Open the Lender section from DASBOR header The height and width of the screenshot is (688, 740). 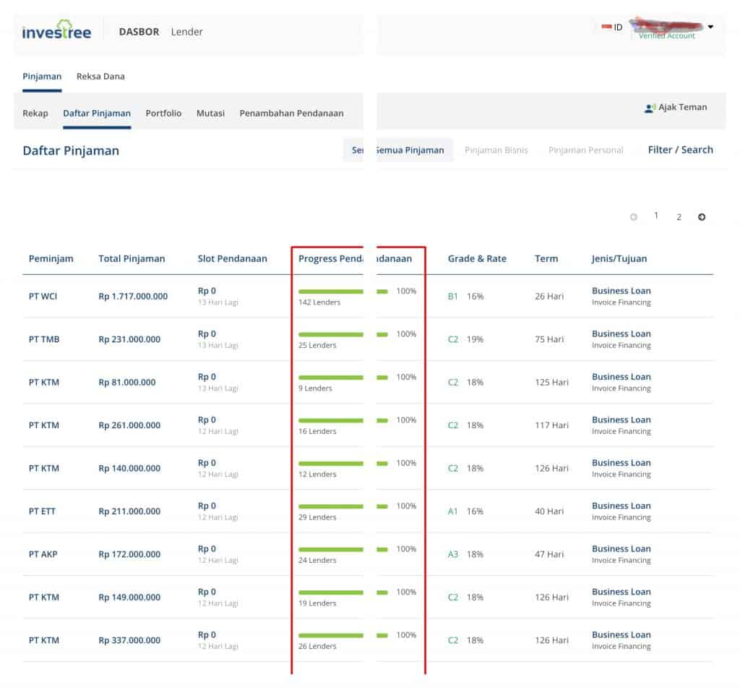[x=186, y=32]
